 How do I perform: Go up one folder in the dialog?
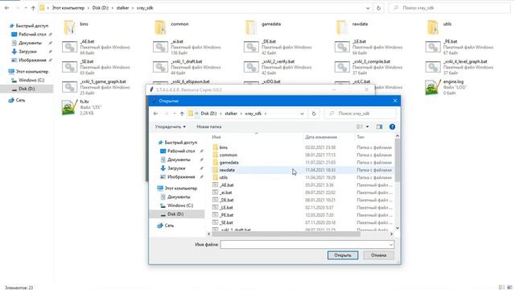click(182, 114)
